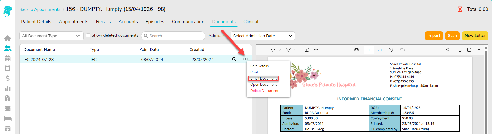Select the IFC 2024-07-23 document row name
Screen dimensions: 492x134
[39, 59]
